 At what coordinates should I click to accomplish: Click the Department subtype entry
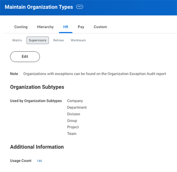(x=77, y=107)
